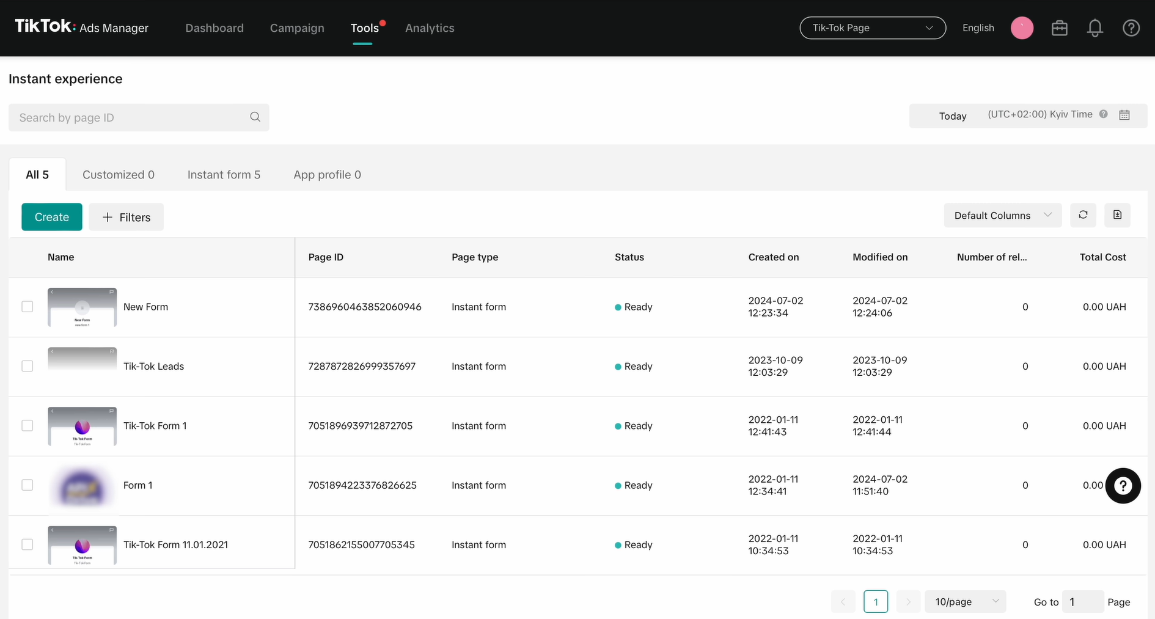Viewport: 1155px width, 619px height.
Task: Click the pink user avatar
Action: pos(1022,28)
